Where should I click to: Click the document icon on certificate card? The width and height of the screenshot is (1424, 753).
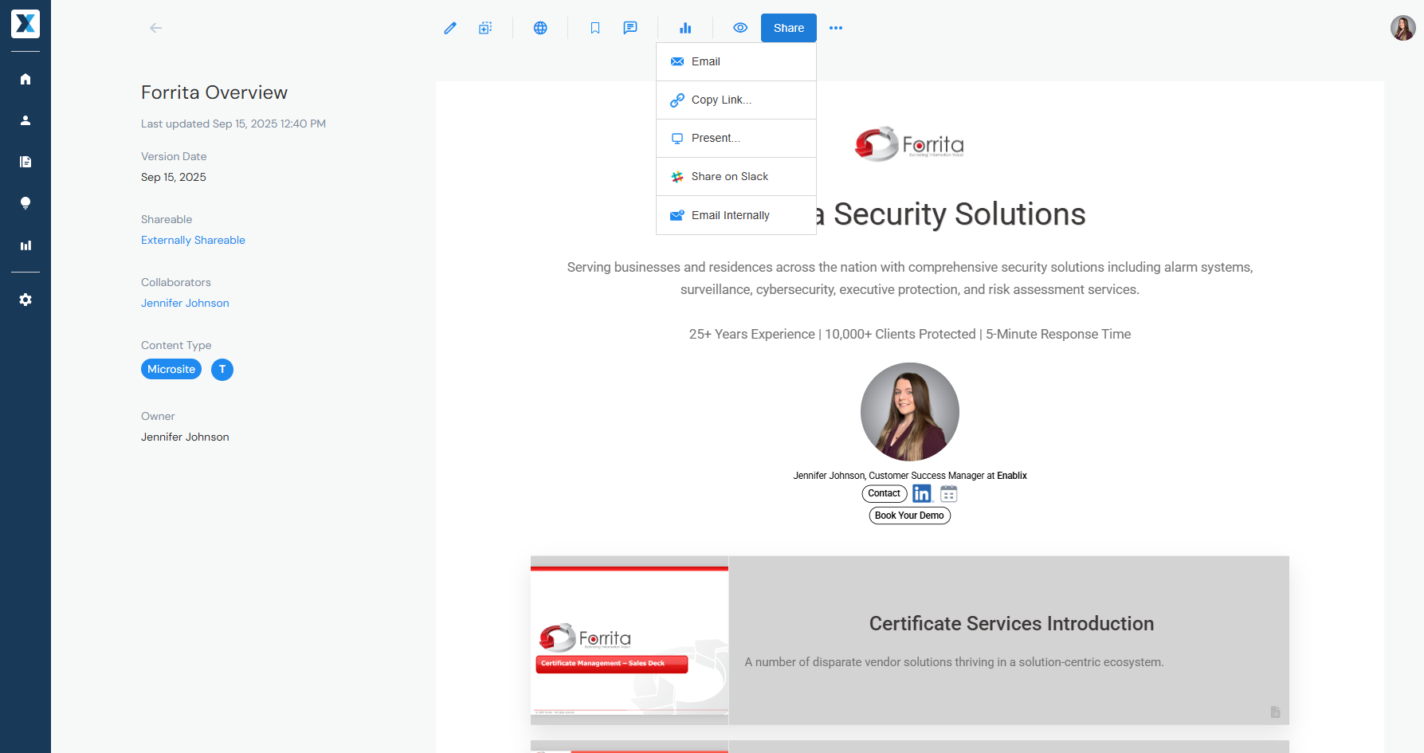1275,712
